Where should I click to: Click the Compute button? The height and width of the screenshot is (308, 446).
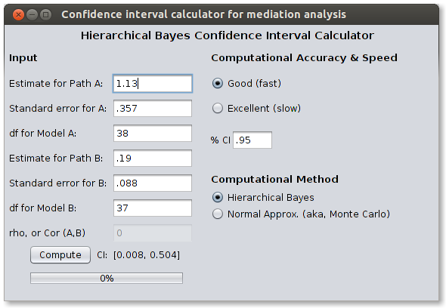(60, 255)
